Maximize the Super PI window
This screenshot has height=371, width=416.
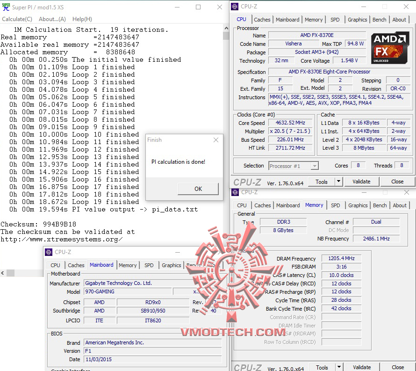coord(198,7)
